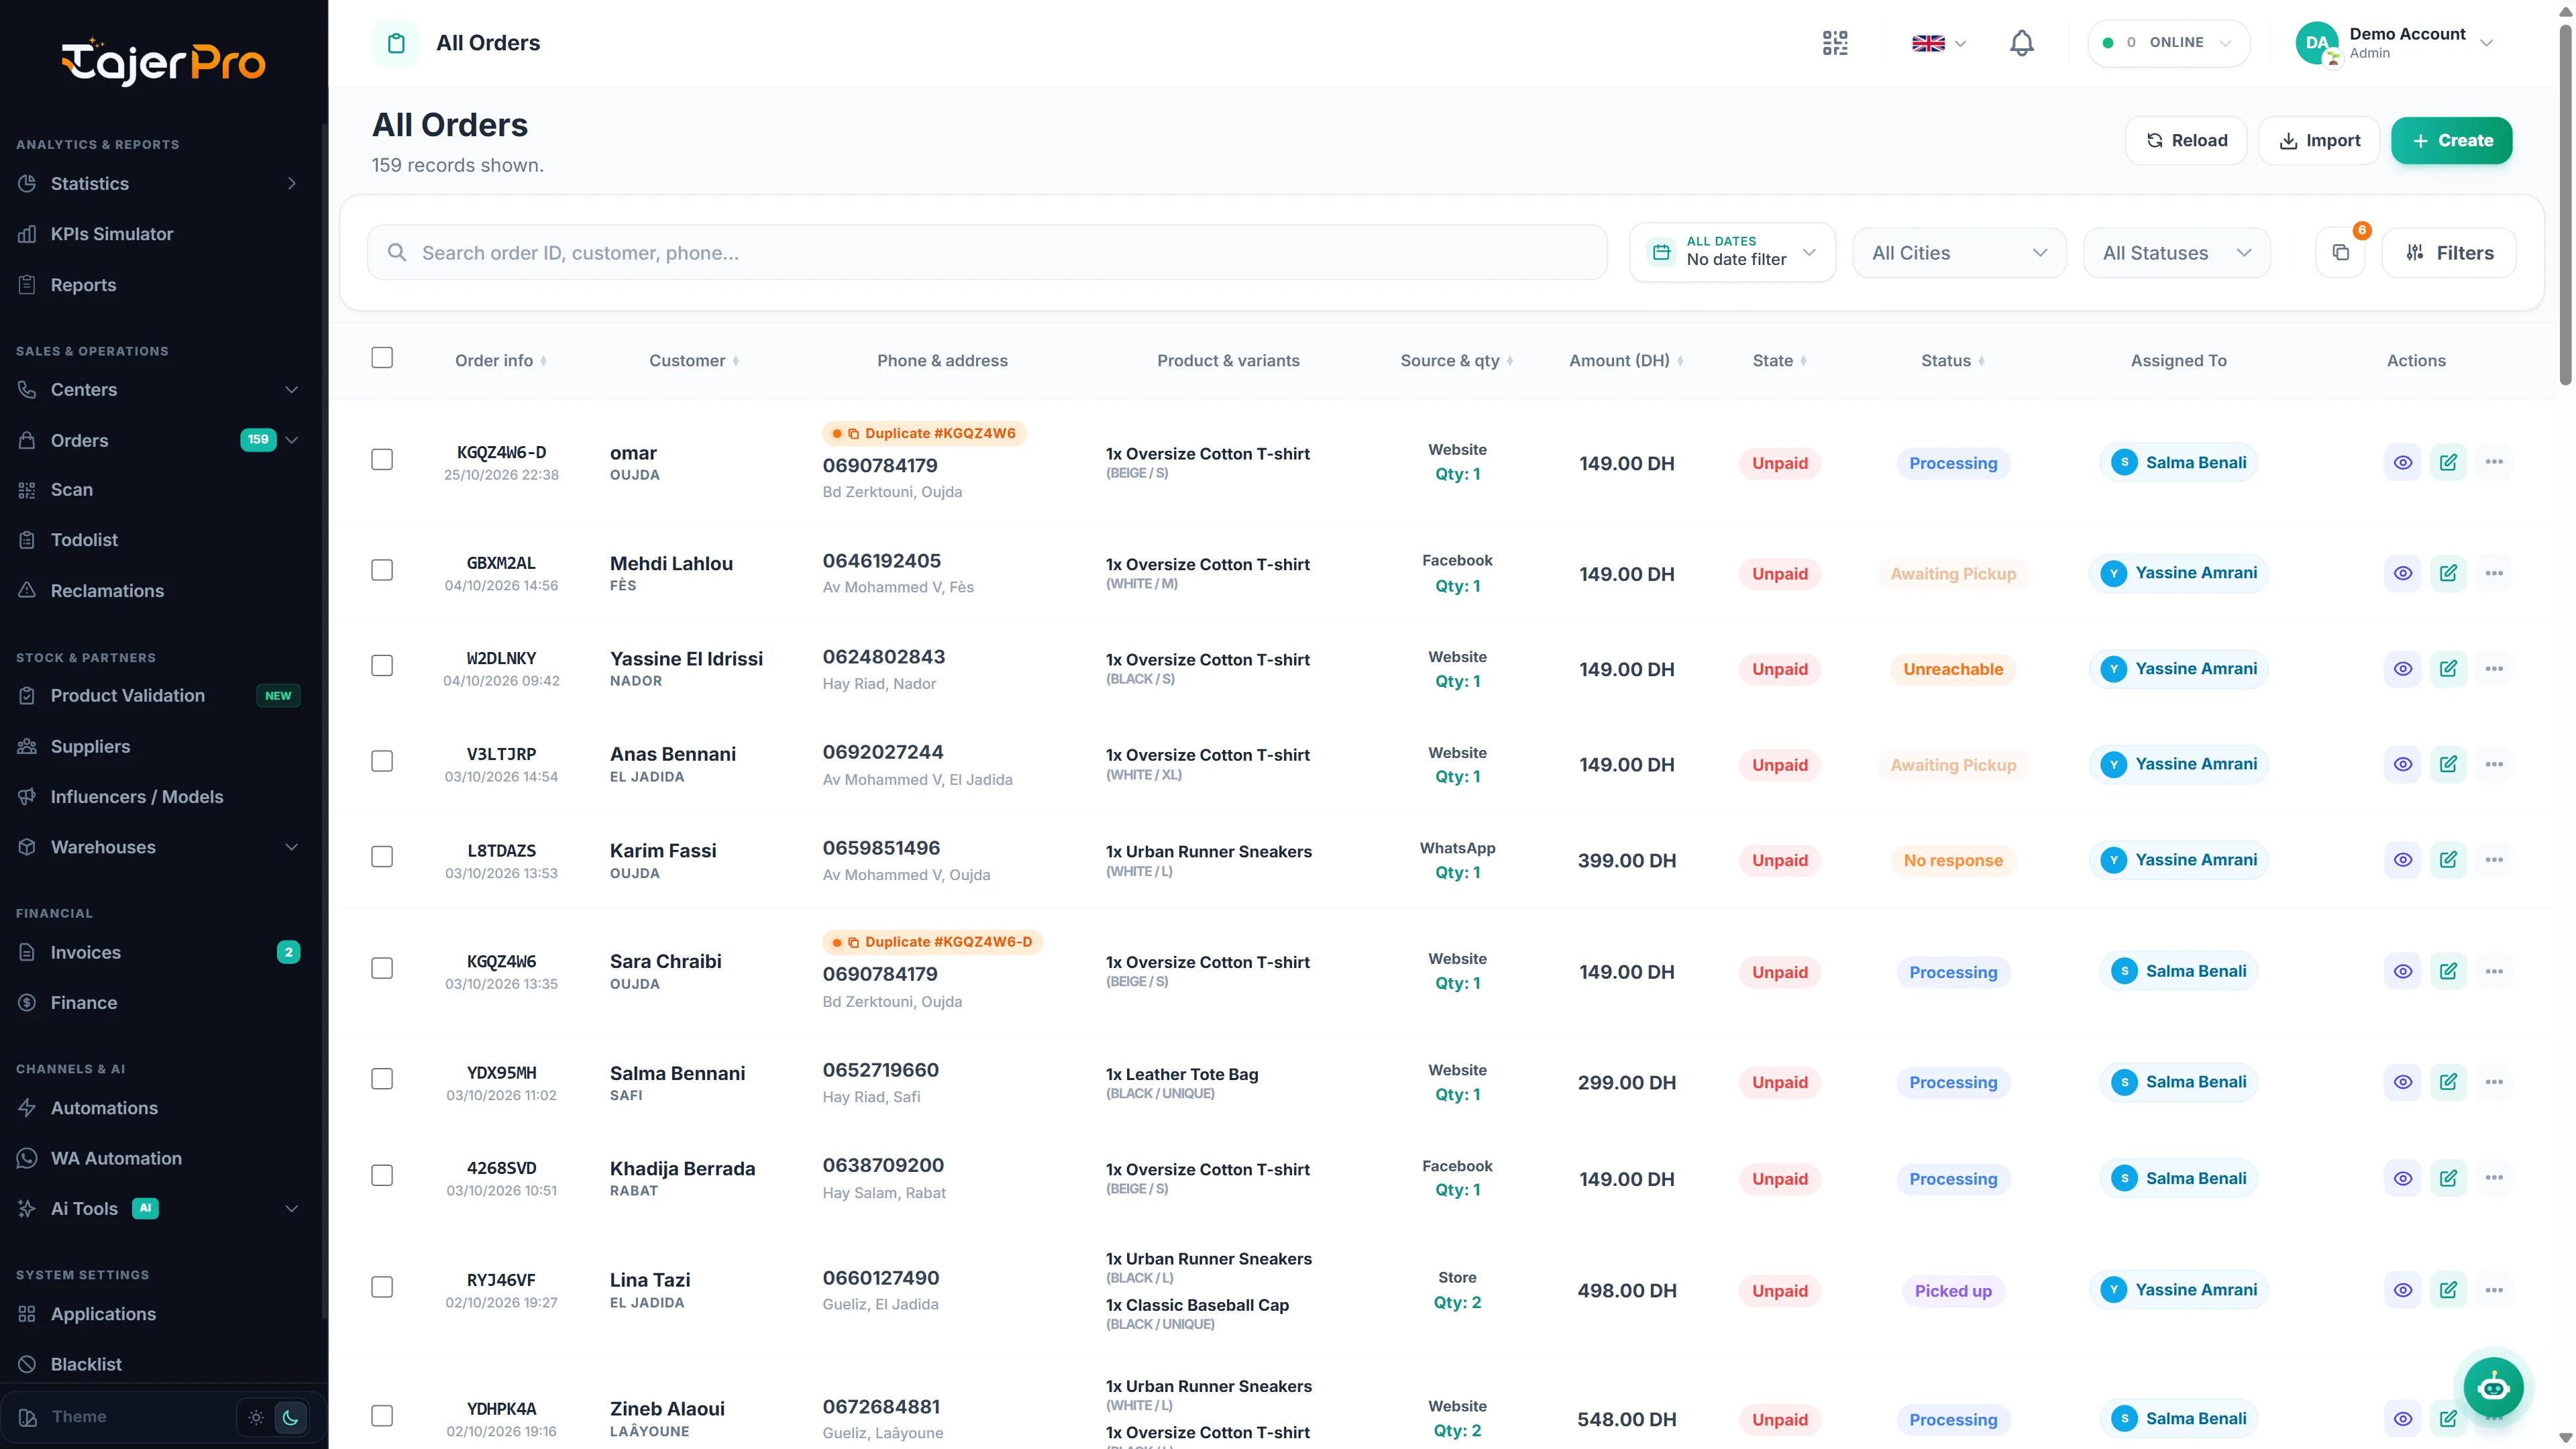Select order GBXM2AL checkbox
The image size is (2576, 1449).
pos(382,570)
